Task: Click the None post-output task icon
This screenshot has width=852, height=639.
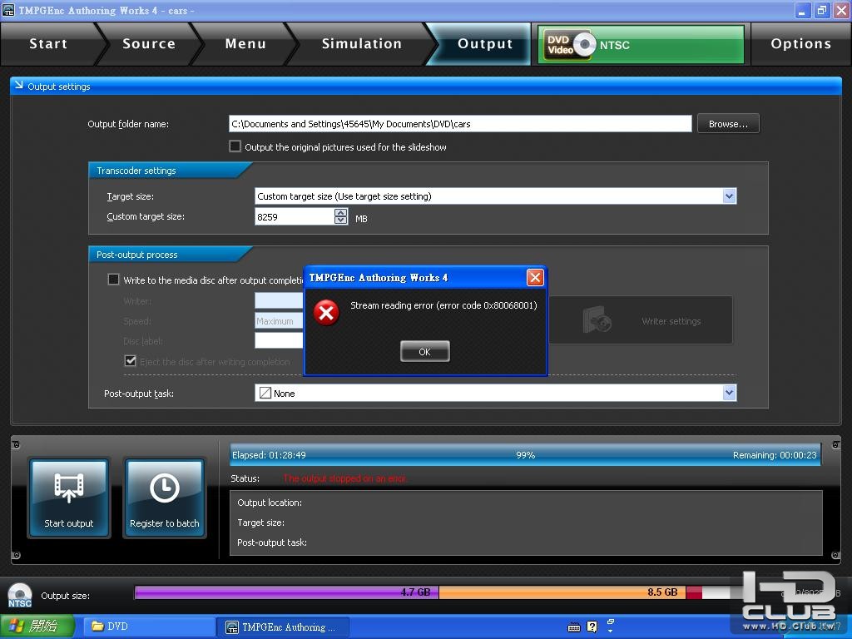Action: (x=265, y=393)
